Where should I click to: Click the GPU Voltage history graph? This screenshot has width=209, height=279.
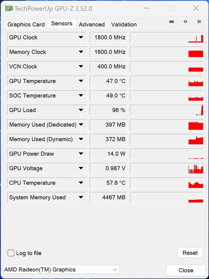(x=166, y=168)
